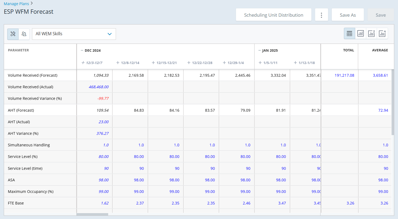The width and height of the screenshot is (398, 219).
Task: Select the AVERAGE column header
Action: coord(380,50)
